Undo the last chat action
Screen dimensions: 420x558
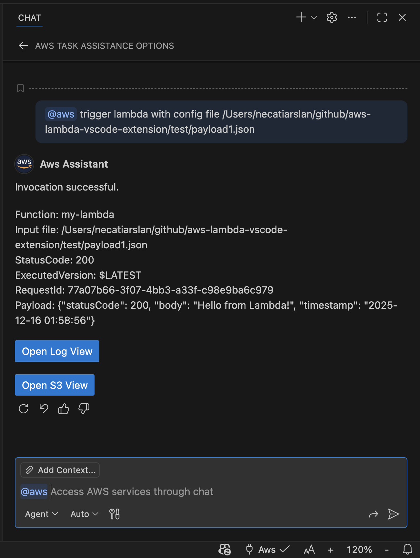pos(44,408)
